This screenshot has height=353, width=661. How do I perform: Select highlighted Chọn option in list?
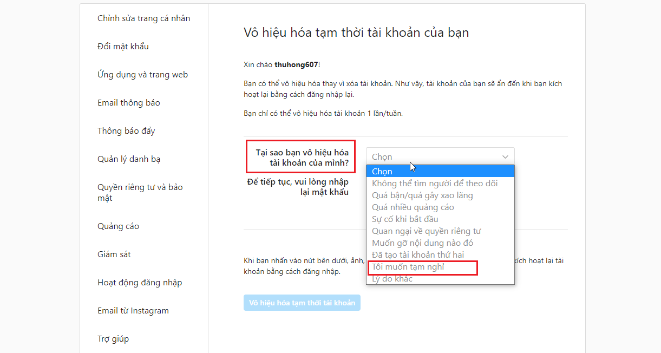(440, 172)
